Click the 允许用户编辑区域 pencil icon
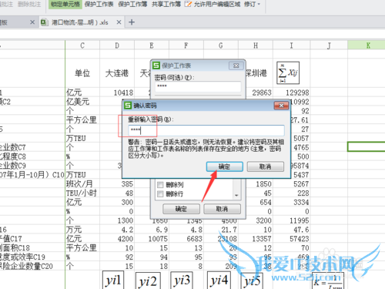385x289 pixels. 188,4
